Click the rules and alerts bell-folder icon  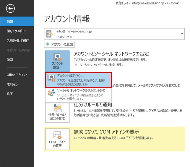(x=57, y=108)
